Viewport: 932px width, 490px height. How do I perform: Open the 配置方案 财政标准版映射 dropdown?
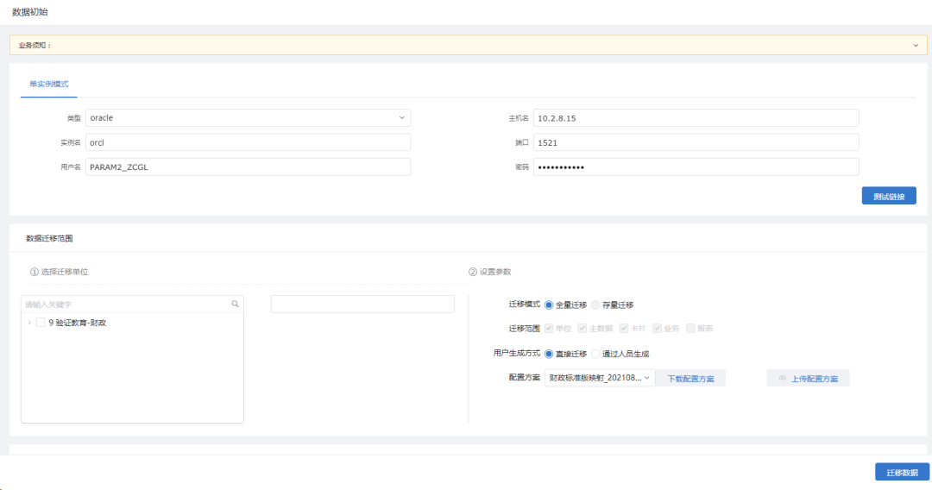600,378
